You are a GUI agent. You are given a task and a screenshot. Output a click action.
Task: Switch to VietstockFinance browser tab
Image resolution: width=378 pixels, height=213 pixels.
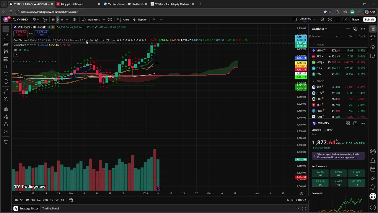click(126, 4)
